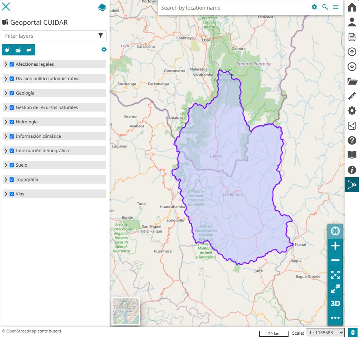Disable the Vías layer checkbox
This screenshot has width=359, height=338.
coord(12,194)
